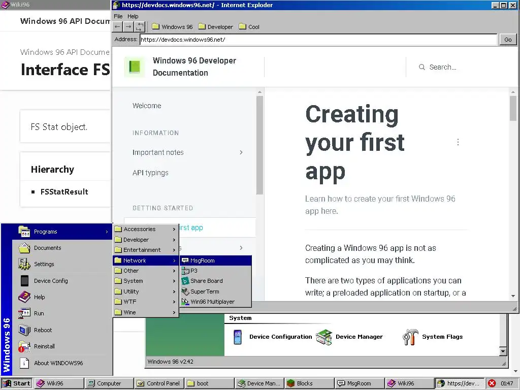This screenshot has height=390, width=520.
Task: Switch to Device Manager in the taskbar
Action: coord(258,383)
